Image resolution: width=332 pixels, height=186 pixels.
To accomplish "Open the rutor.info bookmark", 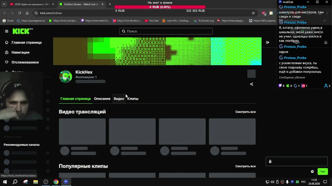I will 176,21.
